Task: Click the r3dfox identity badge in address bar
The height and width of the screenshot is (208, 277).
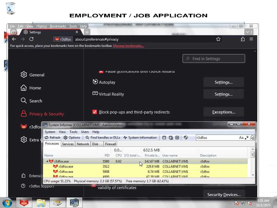Action: 63,39
